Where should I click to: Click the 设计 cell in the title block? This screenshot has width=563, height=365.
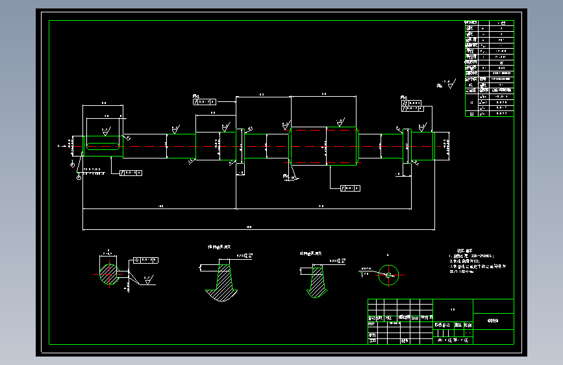pos(371,323)
